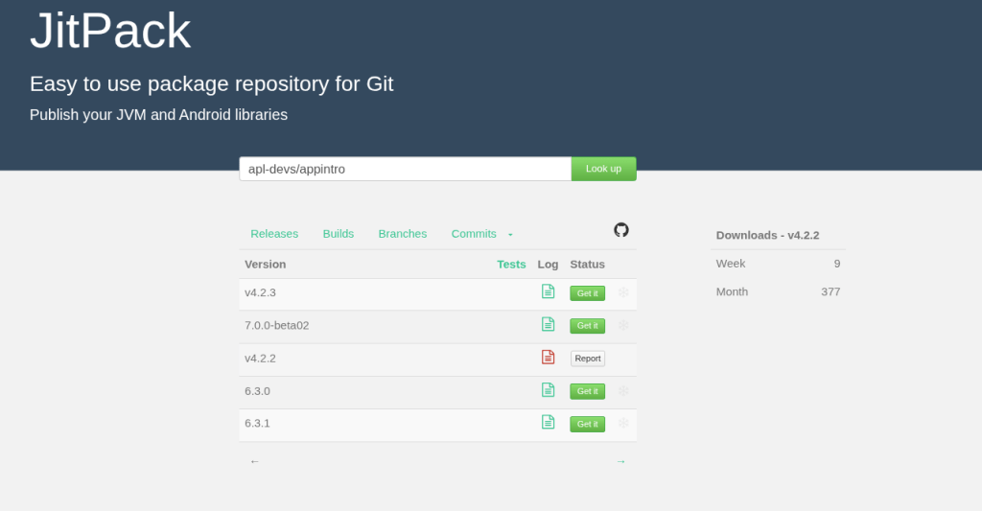Click Report button for v4.2.2
The image size is (982, 511).
click(x=588, y=359)
